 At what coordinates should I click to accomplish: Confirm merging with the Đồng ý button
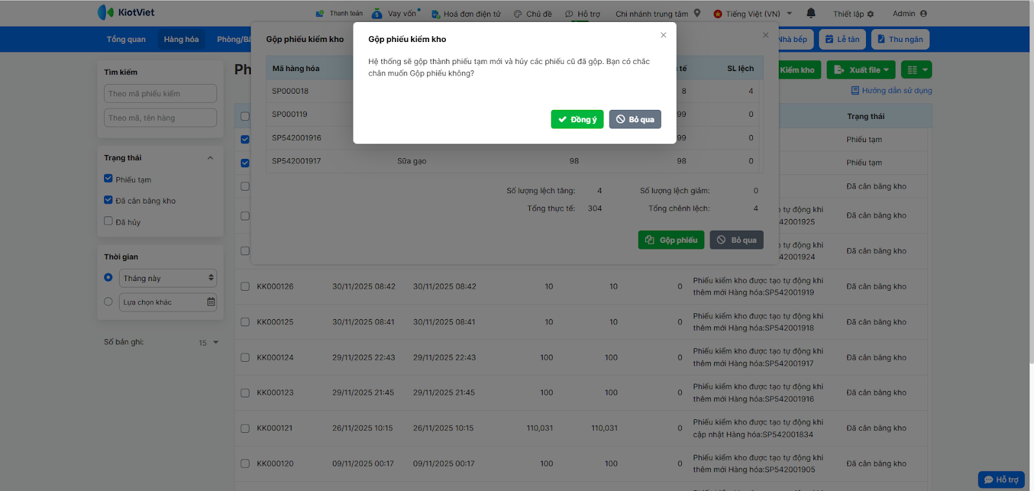click(577, 120)
